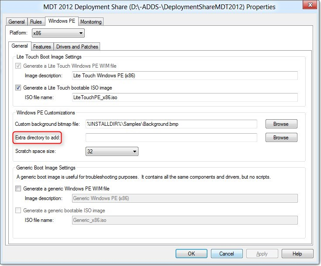Image resolution: width=321 pixels, height=266 pixels.
Task: Select the inner General sub-tab
Action: [20, 46]
